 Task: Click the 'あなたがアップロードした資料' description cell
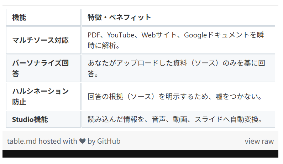[x=178, y=68]
